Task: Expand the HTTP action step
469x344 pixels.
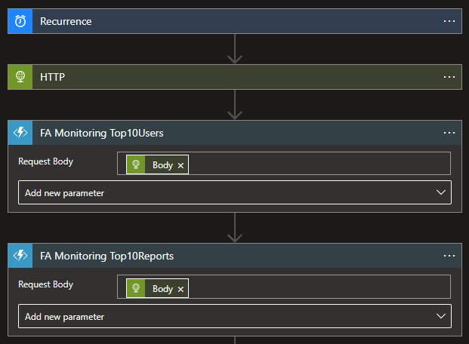Action: (227, 77)
